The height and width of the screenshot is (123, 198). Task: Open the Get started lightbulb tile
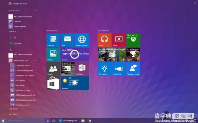(104, 69)
